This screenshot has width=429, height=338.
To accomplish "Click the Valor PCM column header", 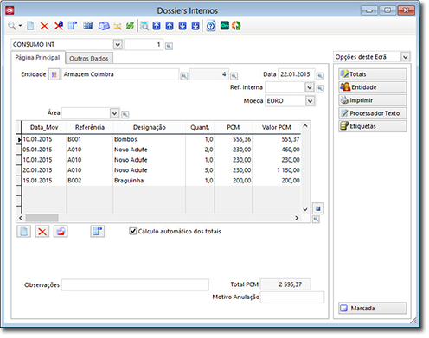I will tap(276, 127).
